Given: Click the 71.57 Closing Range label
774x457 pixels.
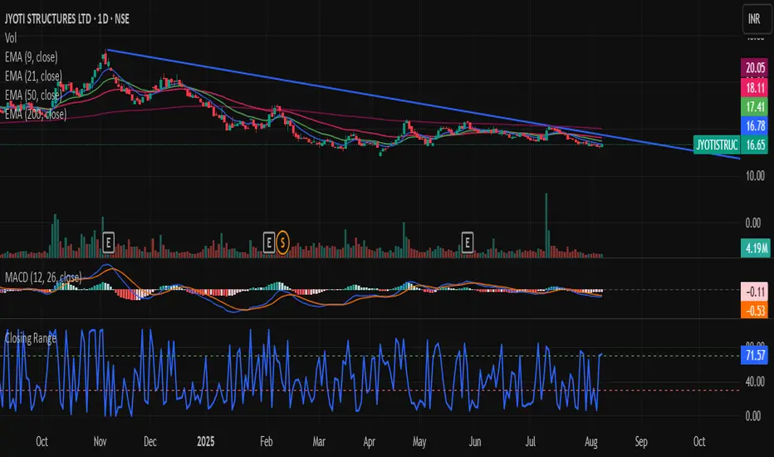Looking at the screenshot, I should click(x=755, y=356).
